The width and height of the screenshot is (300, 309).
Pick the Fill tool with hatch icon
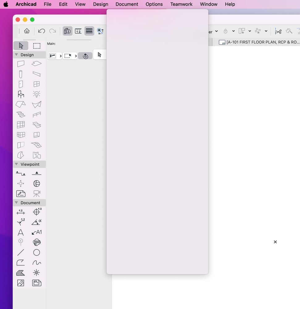pos(21,273)
